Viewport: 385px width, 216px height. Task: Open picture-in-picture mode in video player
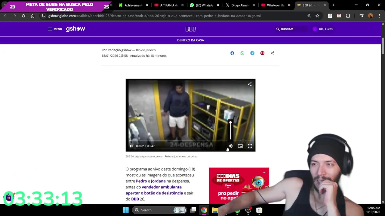(x=240, y=146)
